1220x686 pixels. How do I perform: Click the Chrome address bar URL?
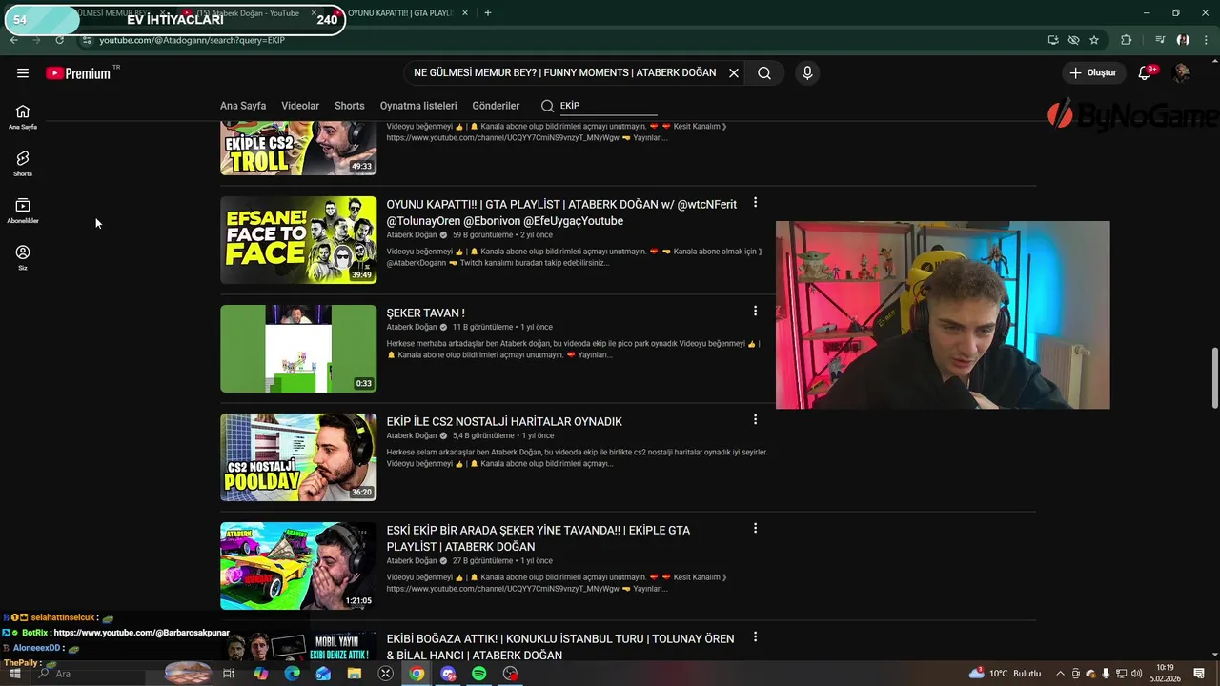(x=193, y=40)
